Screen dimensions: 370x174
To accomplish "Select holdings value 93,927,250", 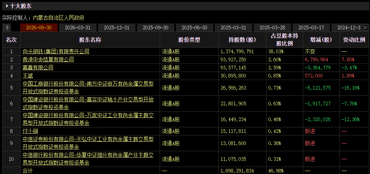I will pos(233,59).
